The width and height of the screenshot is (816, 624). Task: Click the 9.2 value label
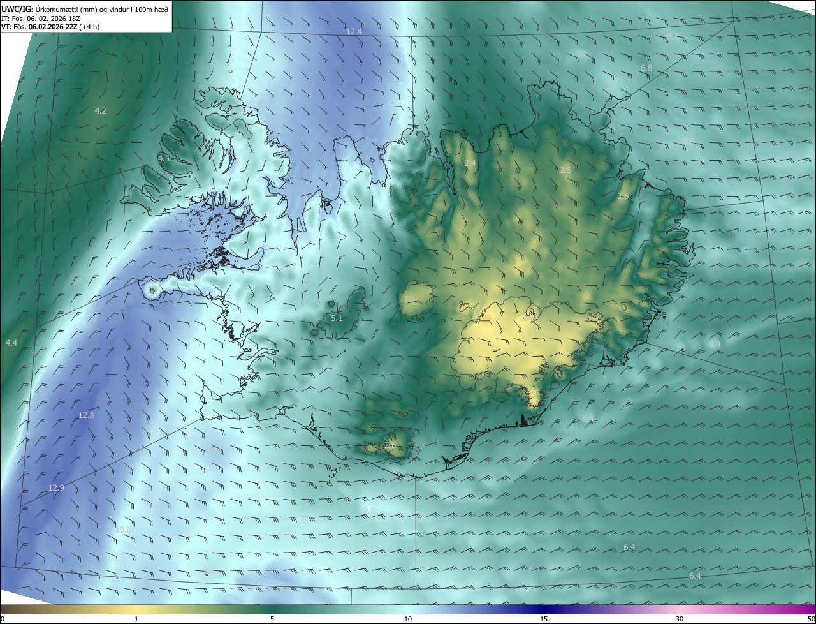click(x=208, y=570)
